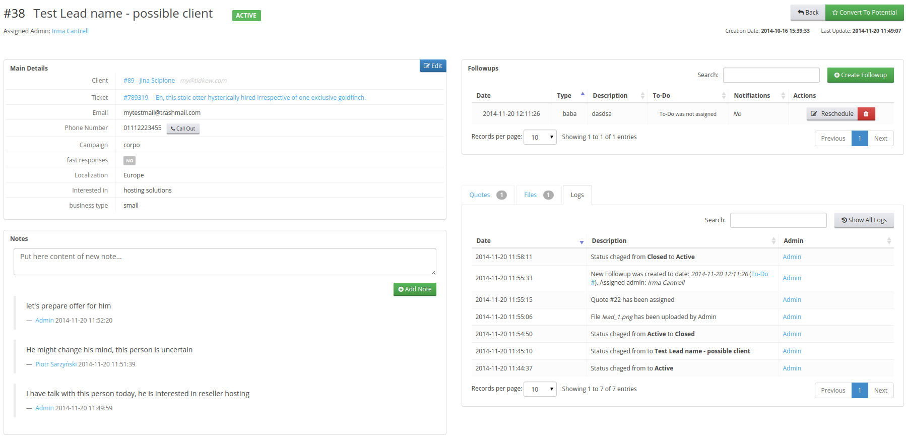This screenshot has height=439, width=906.
Task: Click the Add Note button
Action: [x=415, y=289]
